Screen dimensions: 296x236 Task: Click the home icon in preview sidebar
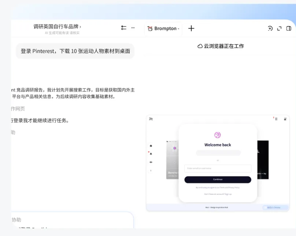tap(151, 146)
